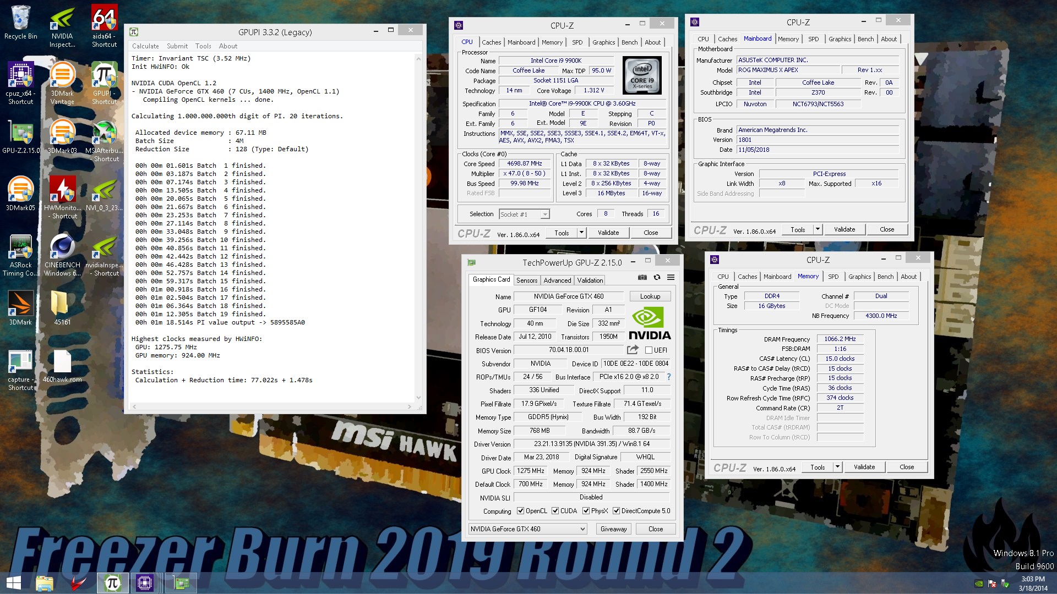
Task: Click Validate in CPU-Z Mainboard window
Action: 844,229
